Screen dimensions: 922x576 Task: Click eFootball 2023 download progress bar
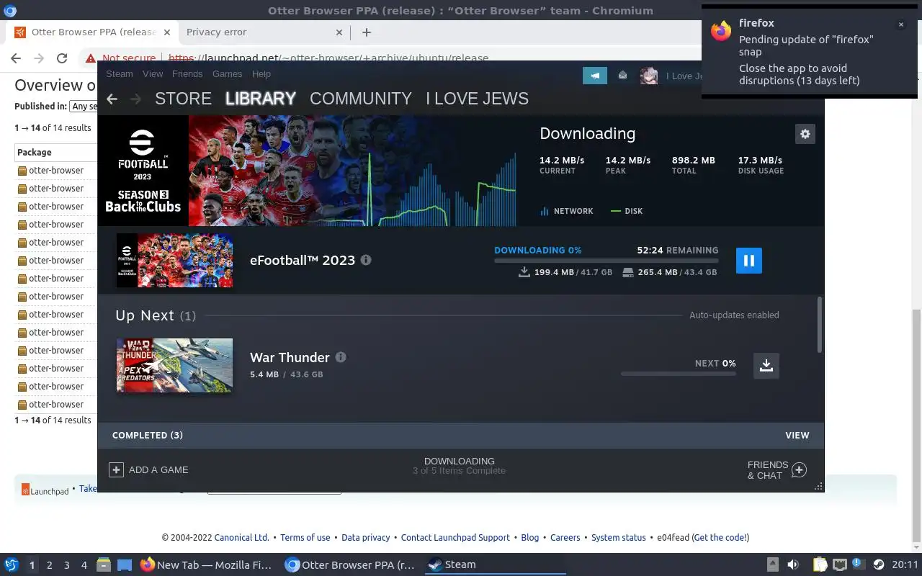(x=606, y=261)
